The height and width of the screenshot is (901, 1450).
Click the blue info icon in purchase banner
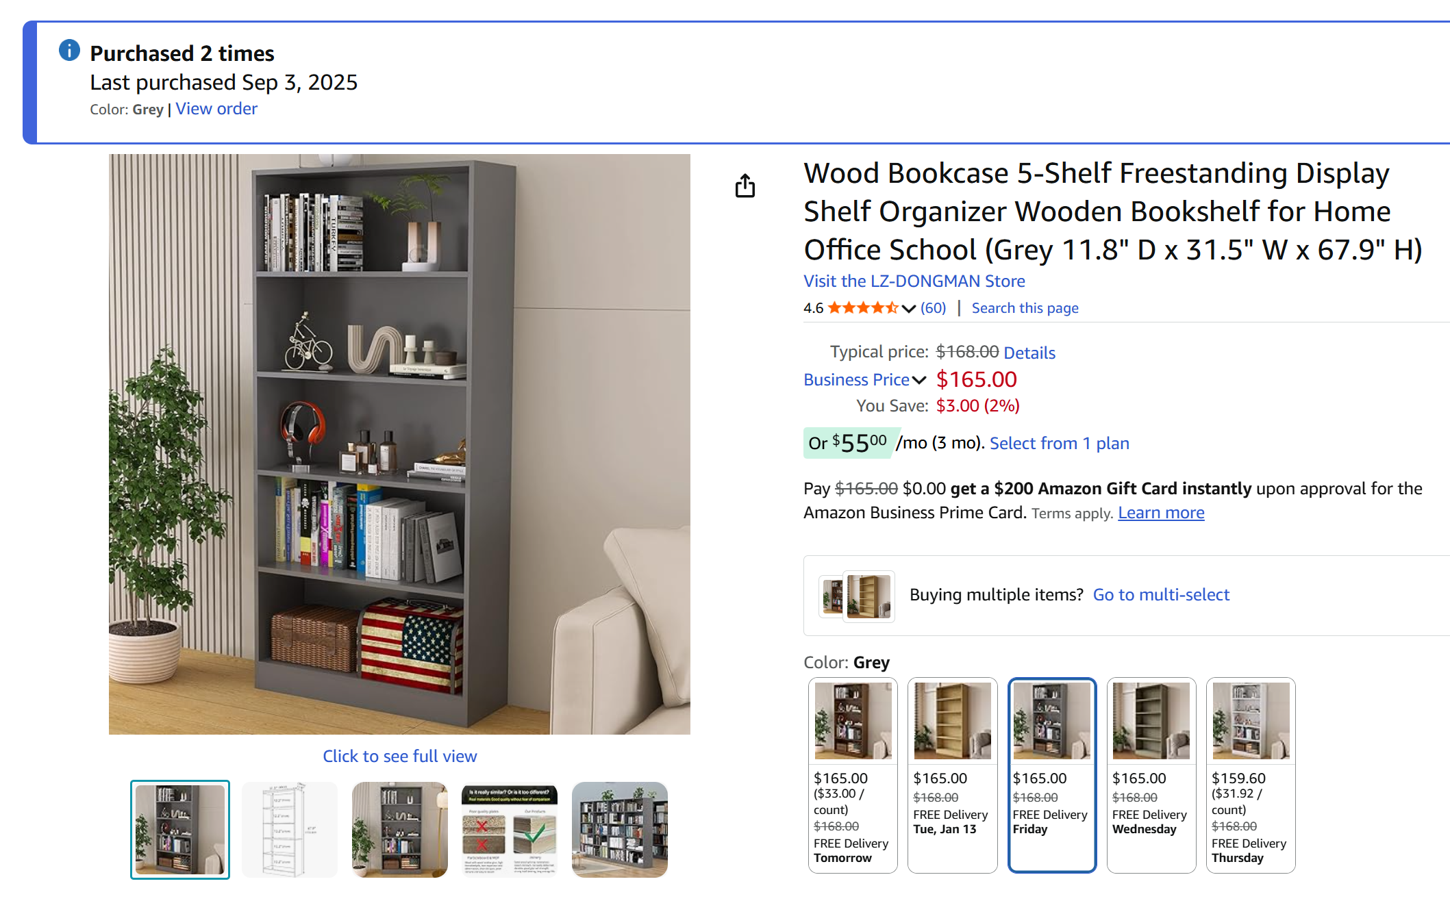pos(69,51)
